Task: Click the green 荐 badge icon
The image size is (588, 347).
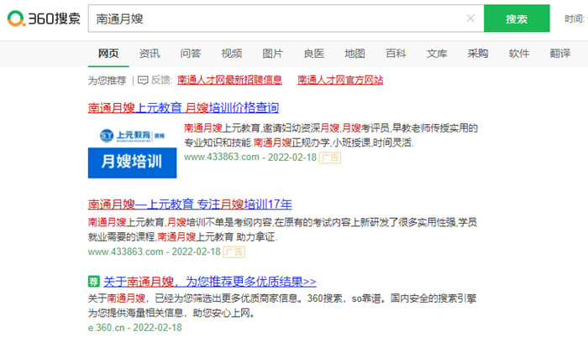Action: coord(94,282)
